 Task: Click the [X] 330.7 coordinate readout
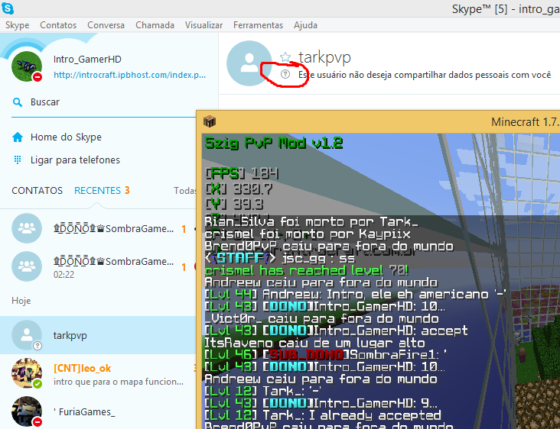[239, 189]
